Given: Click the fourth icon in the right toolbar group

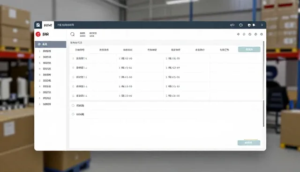Looking at the screenshot, I should click(x=255, y=34).
